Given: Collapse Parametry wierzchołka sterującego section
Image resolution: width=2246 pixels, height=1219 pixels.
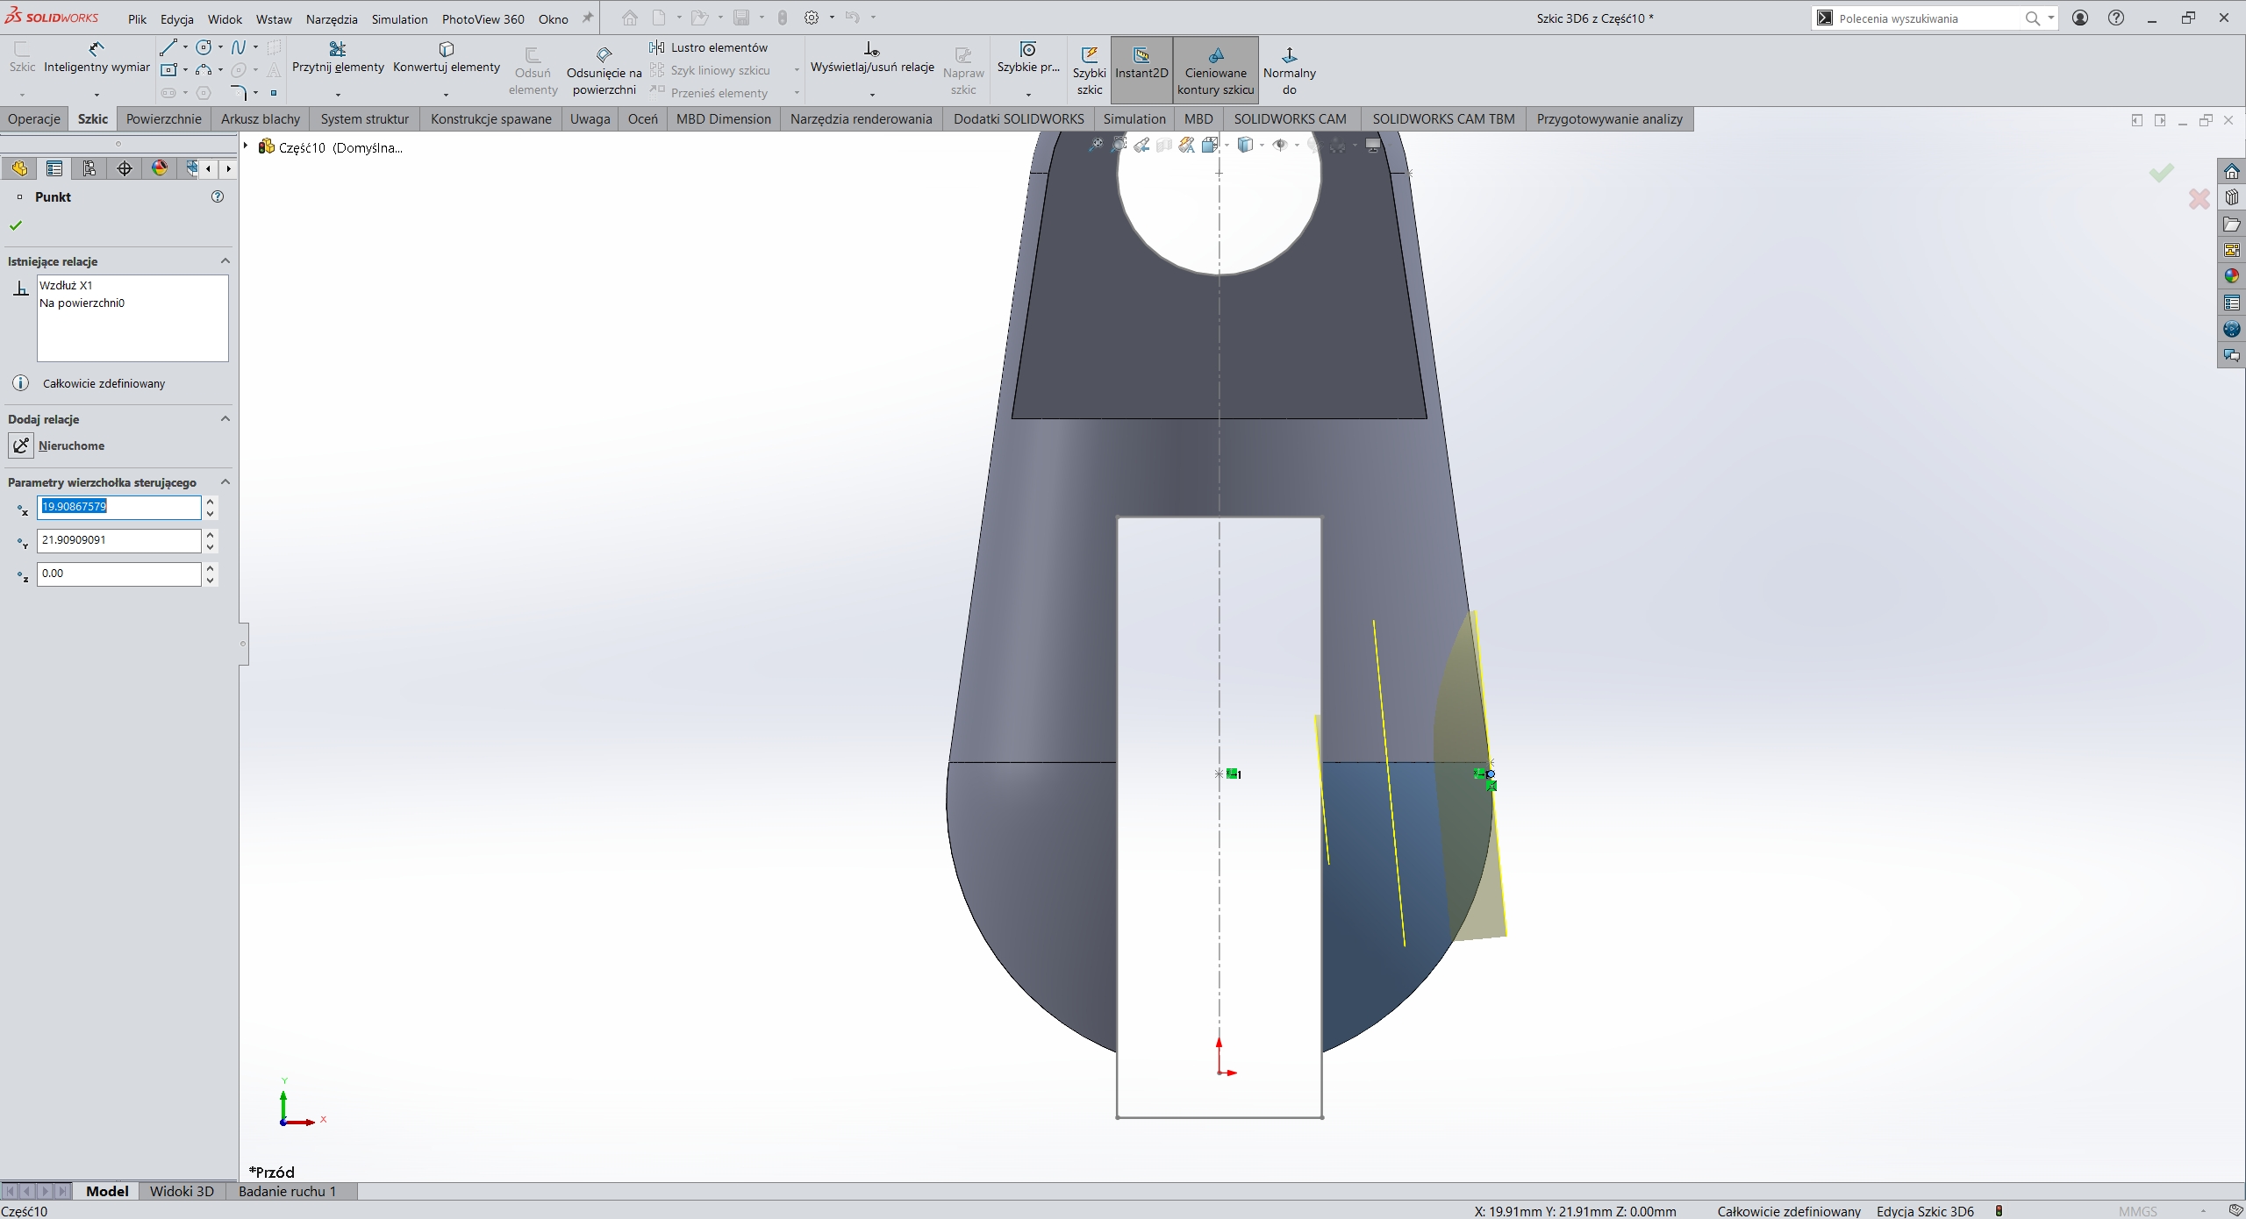Looking at the screenshot, I should (x=225, y=482).
